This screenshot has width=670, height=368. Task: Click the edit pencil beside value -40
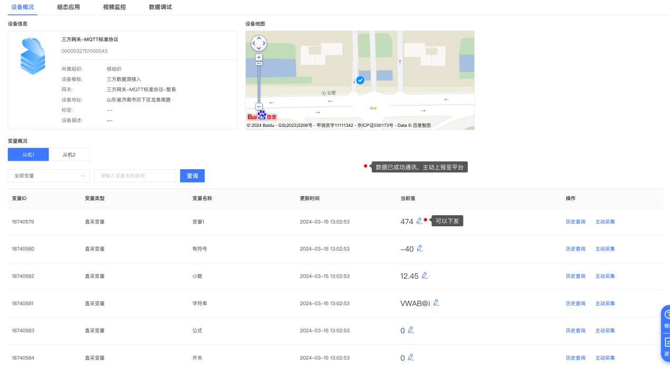point(420,248)
